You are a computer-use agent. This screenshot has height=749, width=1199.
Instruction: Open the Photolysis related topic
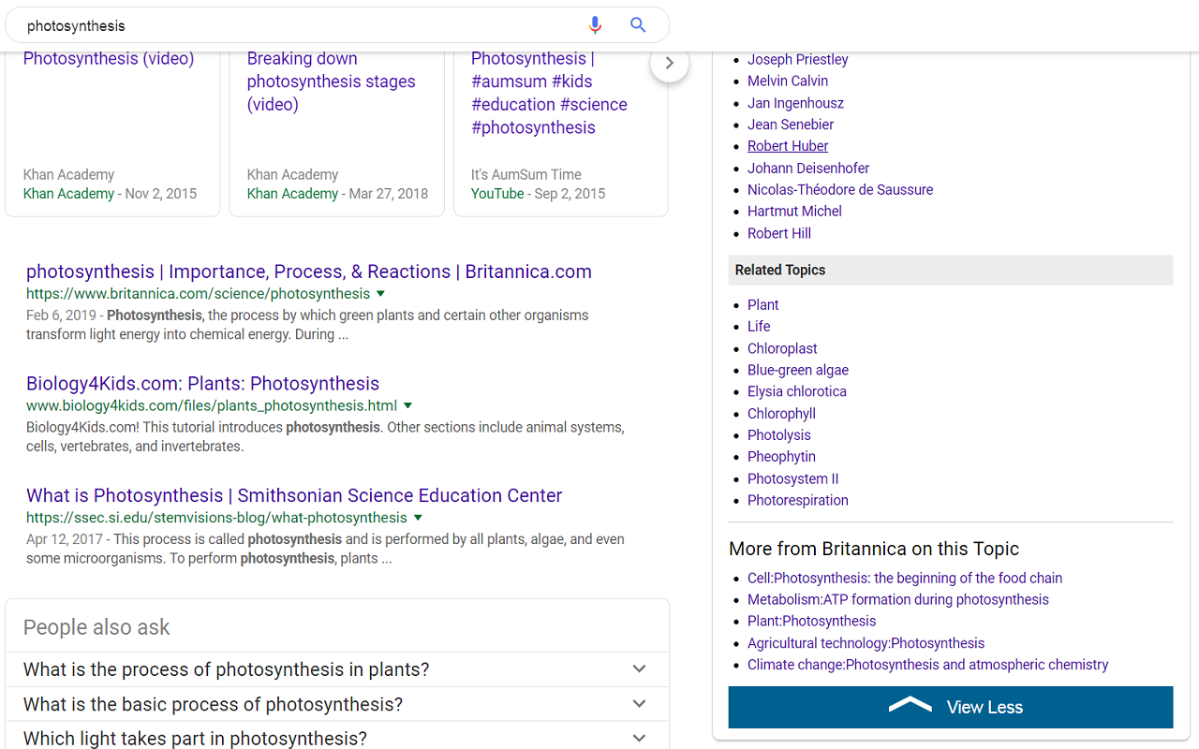[779, 435]
